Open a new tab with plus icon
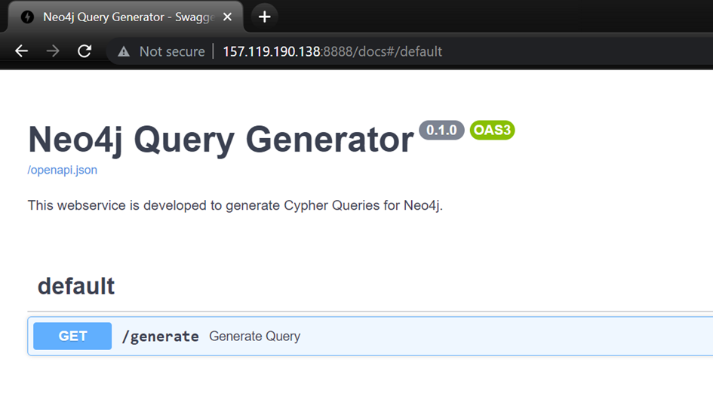The height and width of the screenshot is (412, 713). click(264, 17)
